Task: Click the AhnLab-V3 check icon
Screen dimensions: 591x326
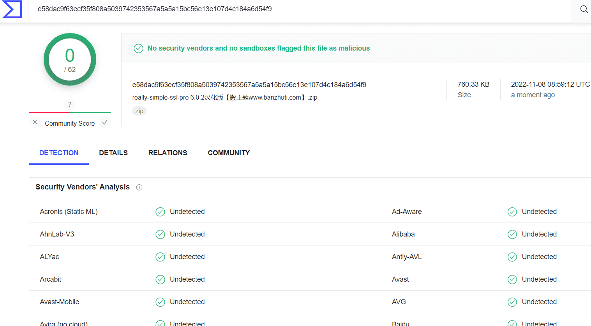Action: click(x=160, y=234)
